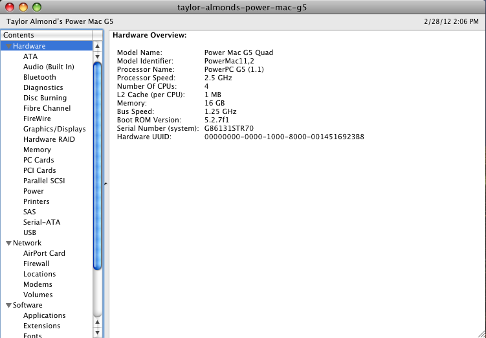Select Volumes entry
This screenshot has width=486, height=338.
coord(38,295)
